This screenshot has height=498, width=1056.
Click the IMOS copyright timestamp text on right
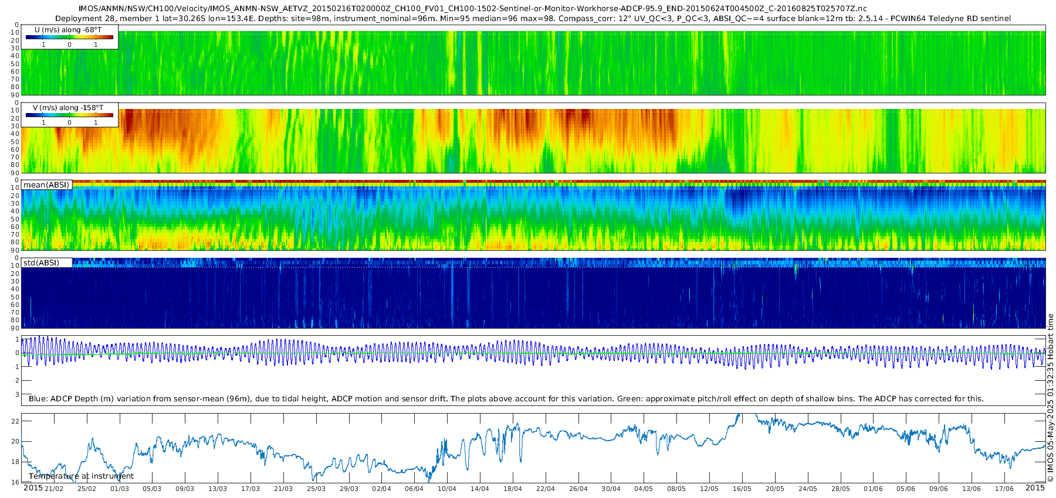1050,398
